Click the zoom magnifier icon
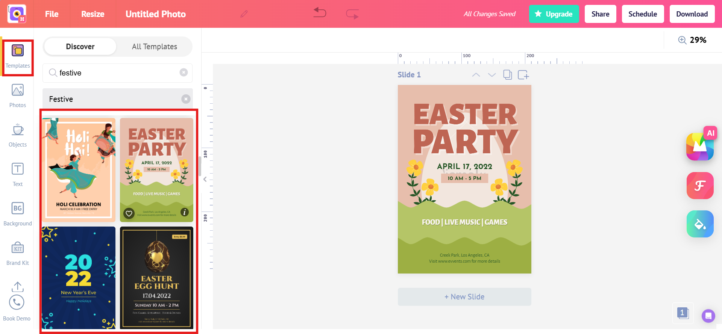The width and height of the screenshot is (722, 334). (x=682, y=40)
